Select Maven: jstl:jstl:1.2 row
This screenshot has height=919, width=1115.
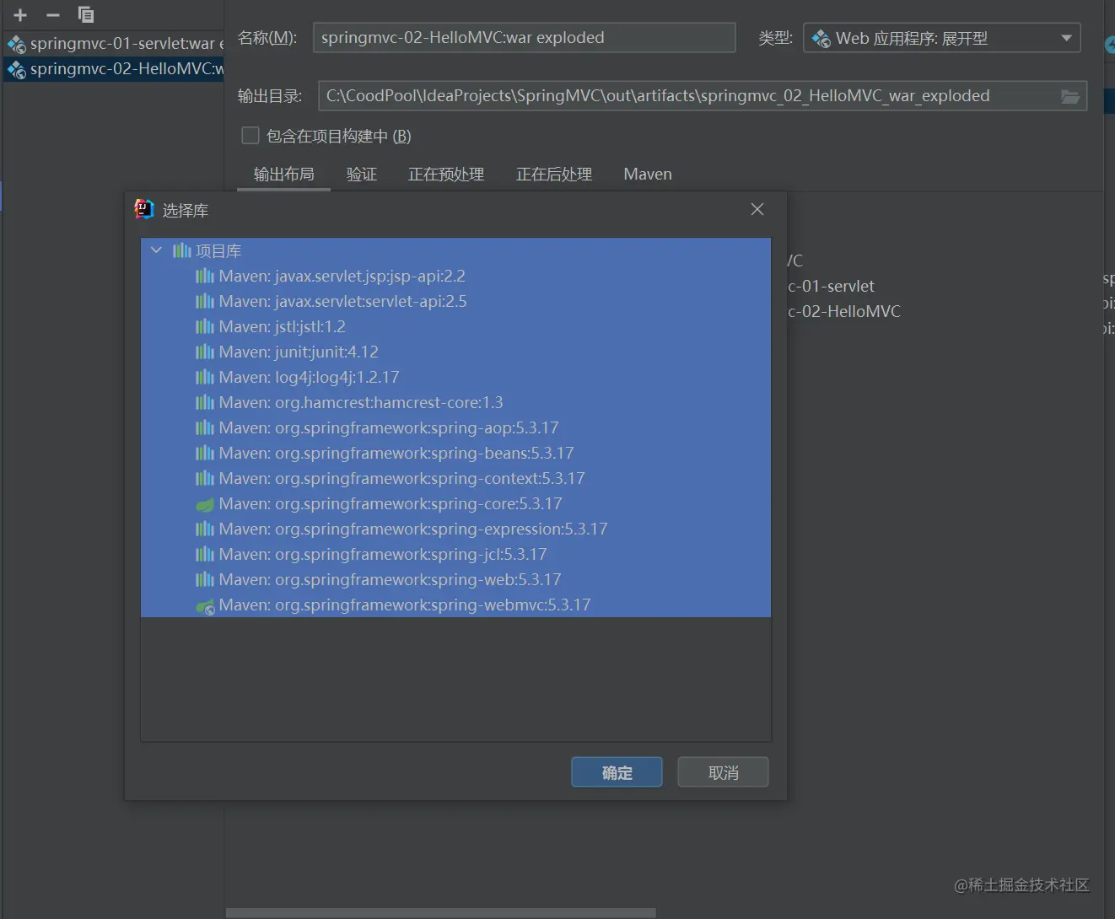point(455,326)
